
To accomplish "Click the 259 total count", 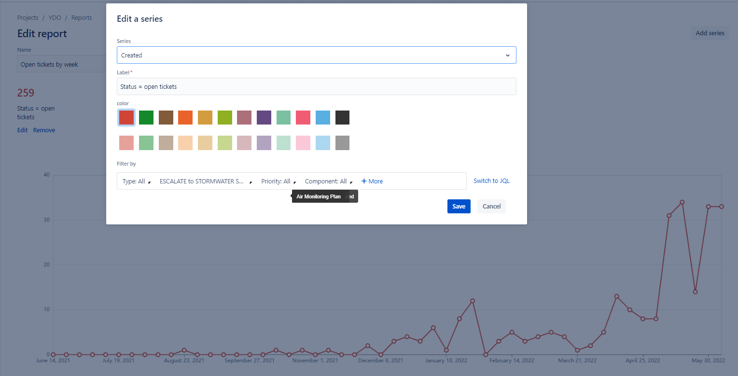I will (26, 93).
